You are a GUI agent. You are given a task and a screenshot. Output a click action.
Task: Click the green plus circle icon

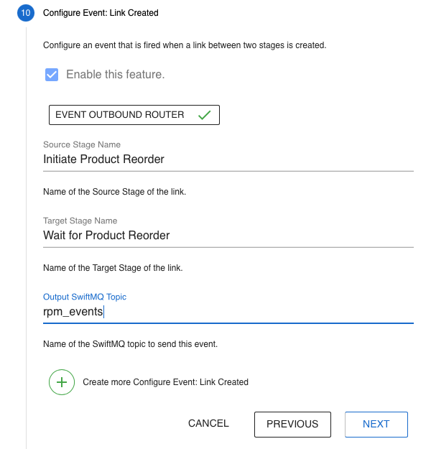62,382
